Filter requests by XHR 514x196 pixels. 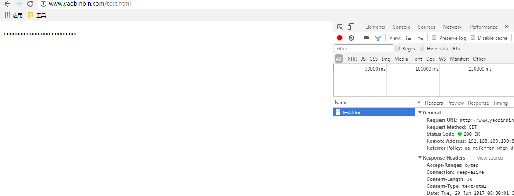352,59
